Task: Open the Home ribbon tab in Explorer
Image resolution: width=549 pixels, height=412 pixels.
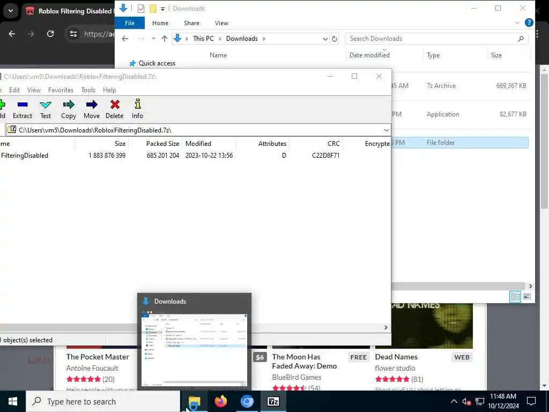Action: pos(160,23)
